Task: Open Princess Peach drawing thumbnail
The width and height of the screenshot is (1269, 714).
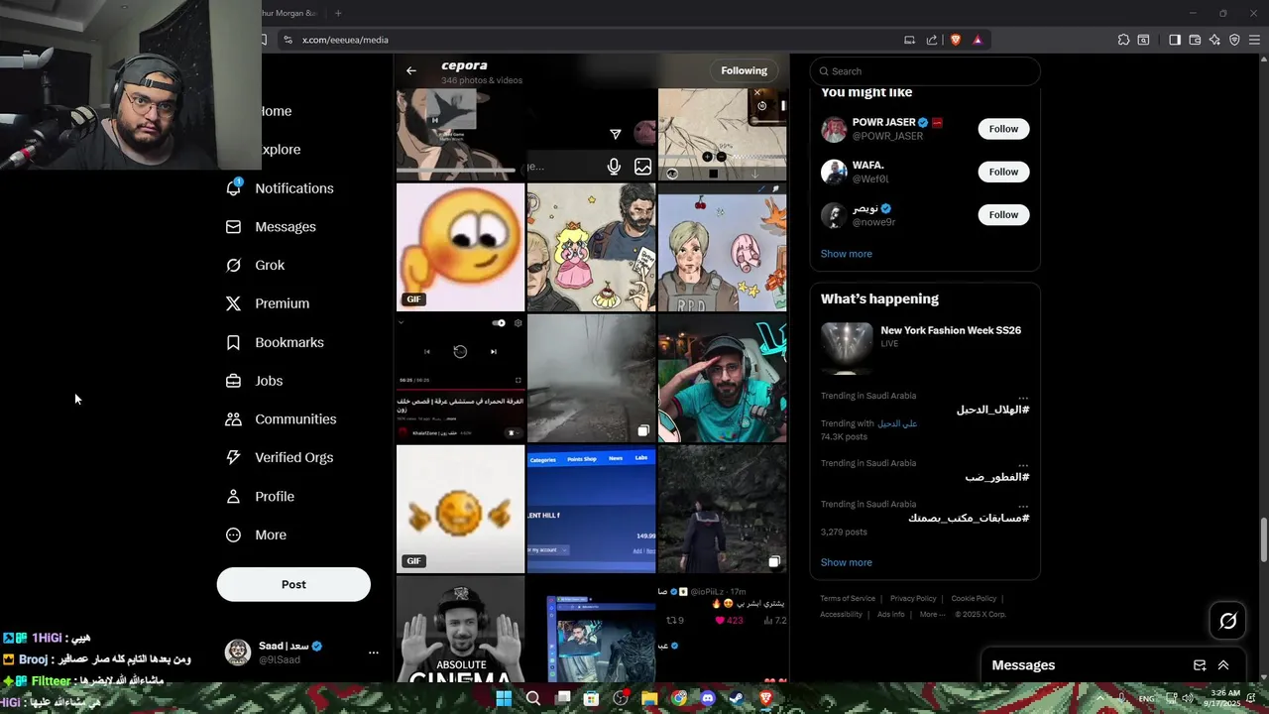Action: pyautogui.click(x=591, y=247)
